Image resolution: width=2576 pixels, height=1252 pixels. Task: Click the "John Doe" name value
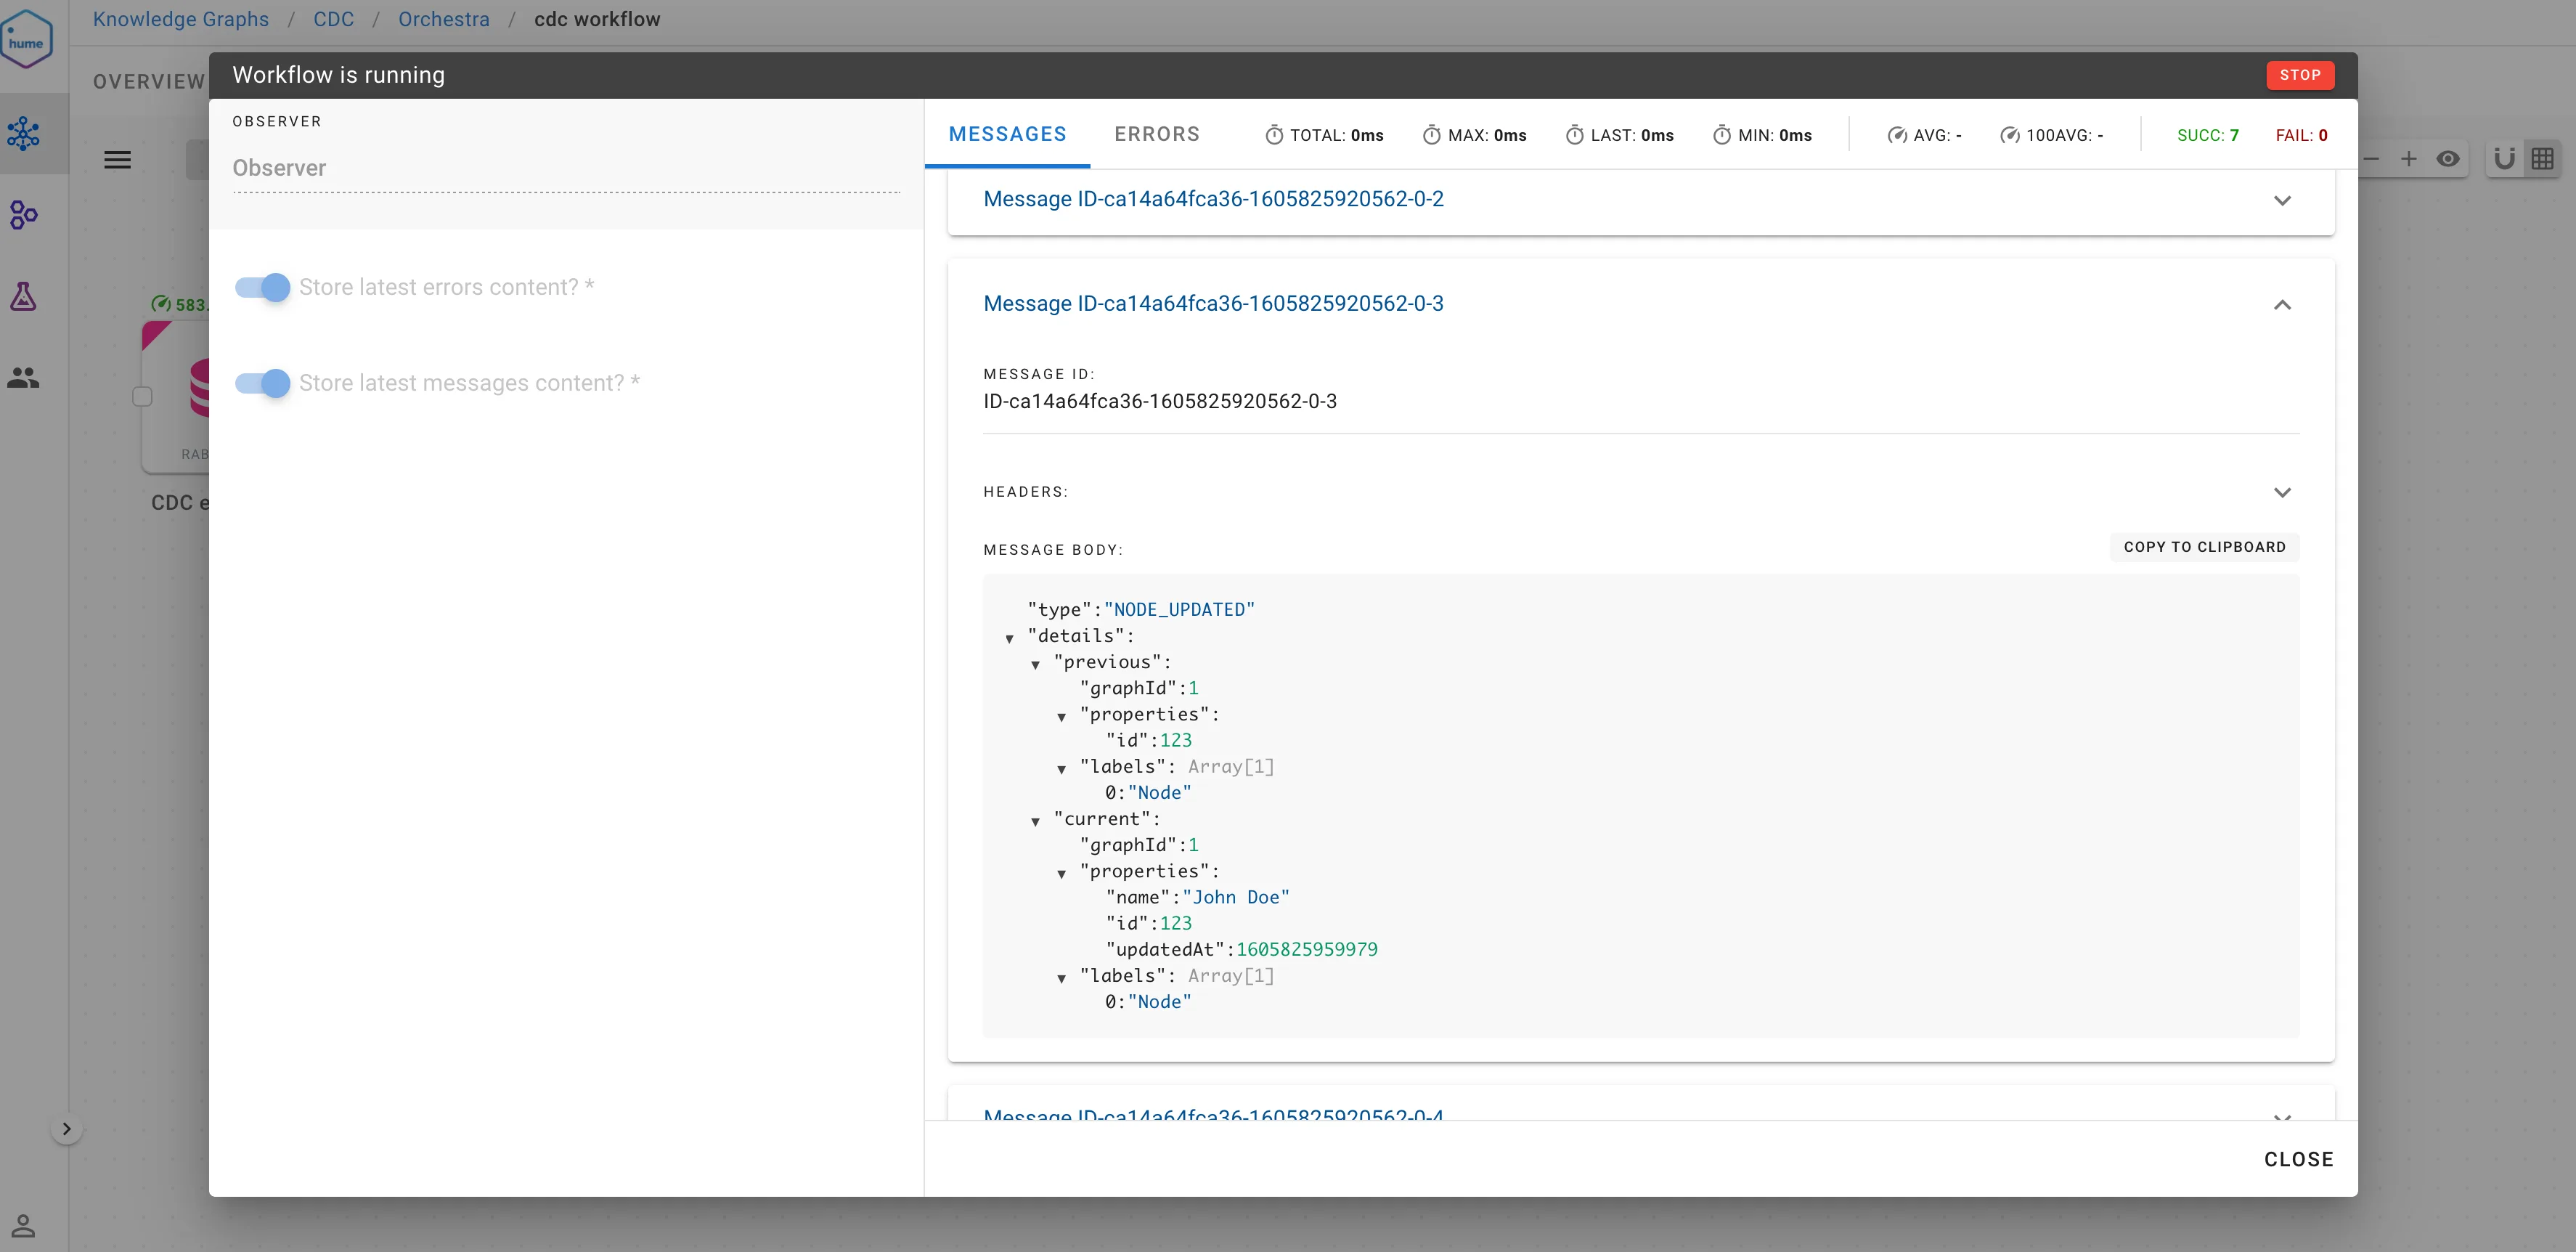(1236, 898)
